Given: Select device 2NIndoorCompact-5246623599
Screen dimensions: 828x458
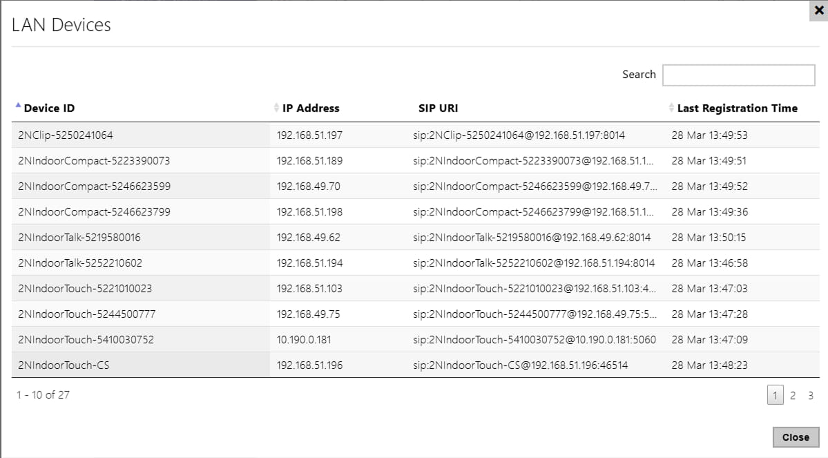Looking at the screenshot, I should click(94, 187).
